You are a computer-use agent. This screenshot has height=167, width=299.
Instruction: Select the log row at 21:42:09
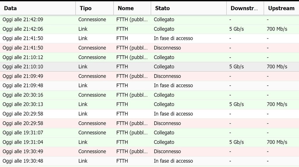point(23,19)
